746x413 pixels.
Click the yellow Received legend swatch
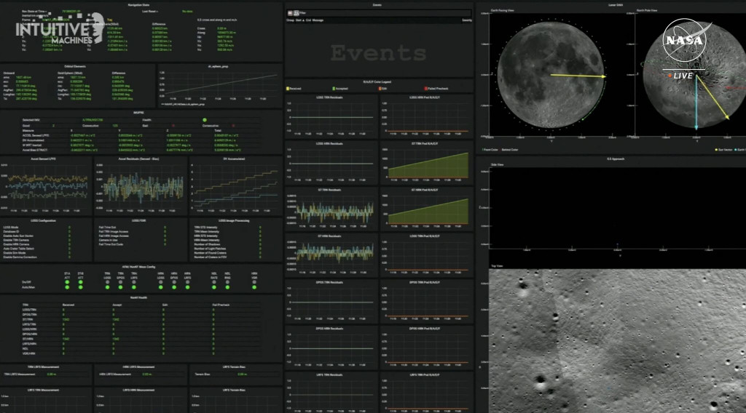point(287,88)
